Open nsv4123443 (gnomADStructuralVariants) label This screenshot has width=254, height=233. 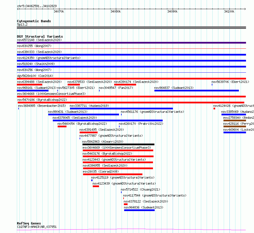(114, 160)
